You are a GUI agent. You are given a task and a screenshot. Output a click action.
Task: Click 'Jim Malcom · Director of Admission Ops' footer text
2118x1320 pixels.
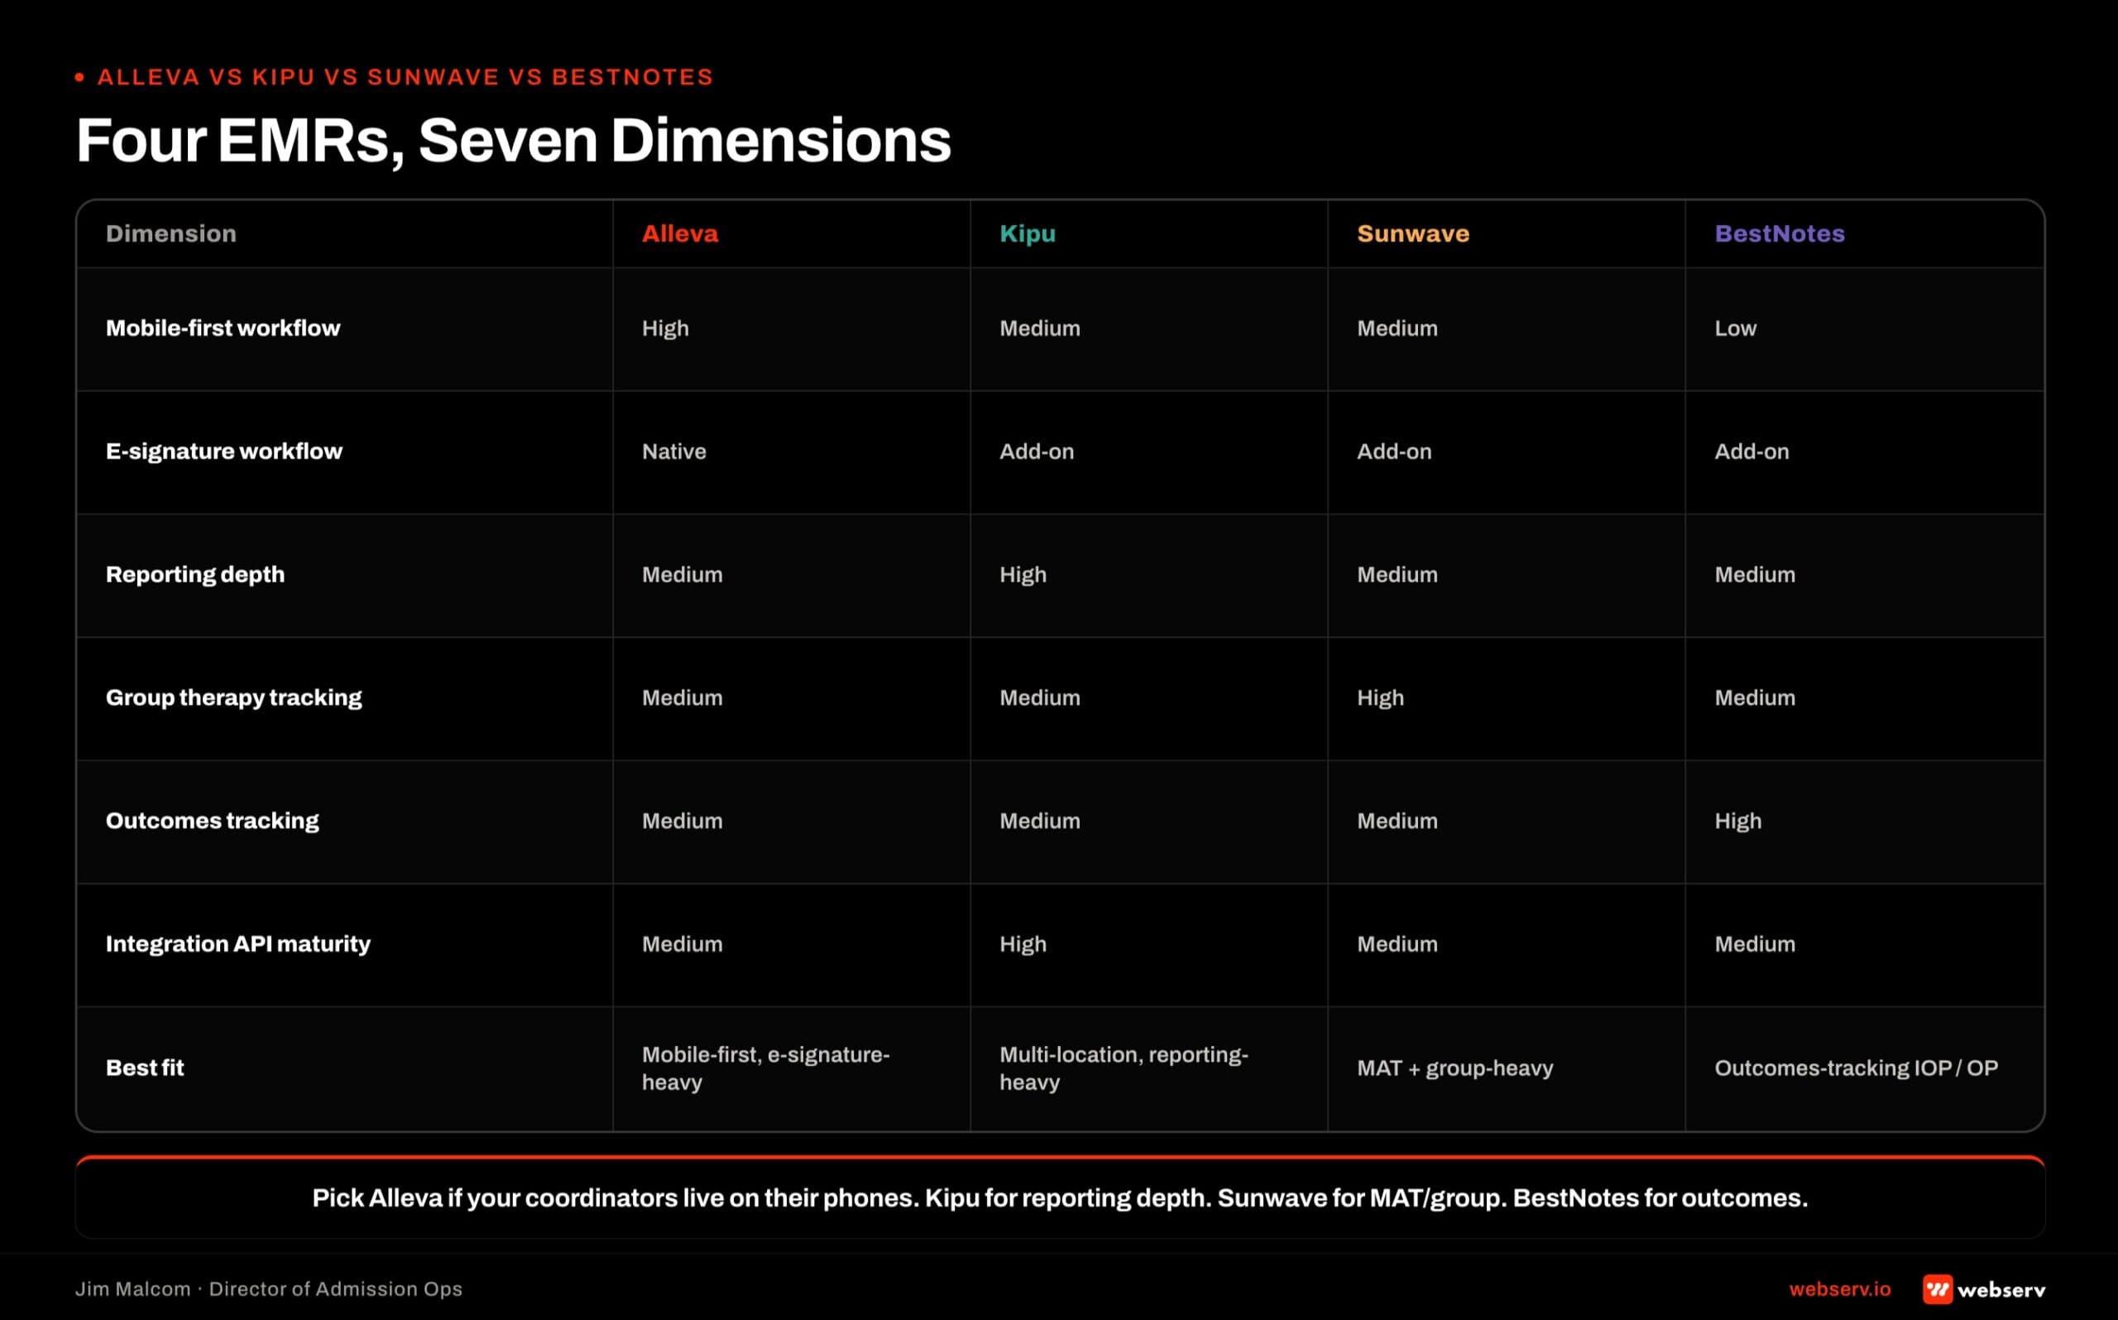tap(269, 1289)
